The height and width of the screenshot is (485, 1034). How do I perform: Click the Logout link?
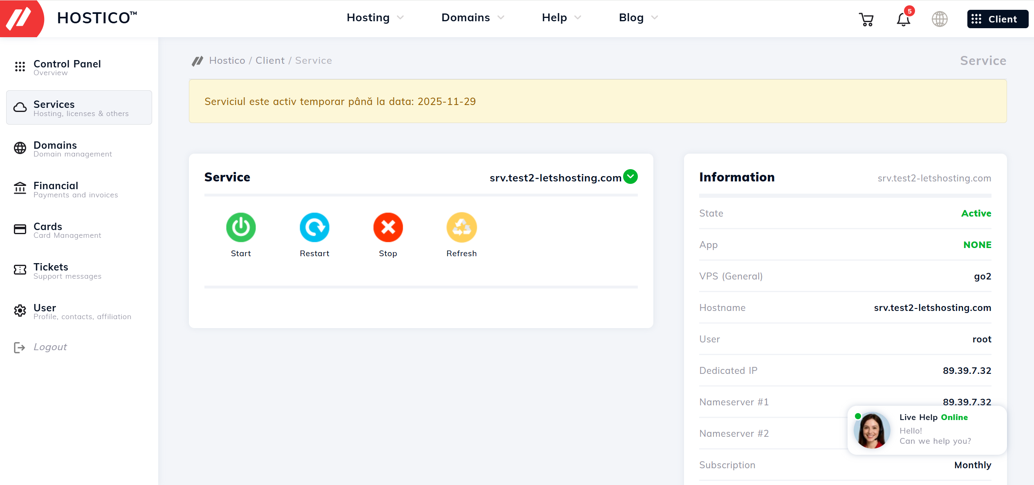(x=50, y=347)
